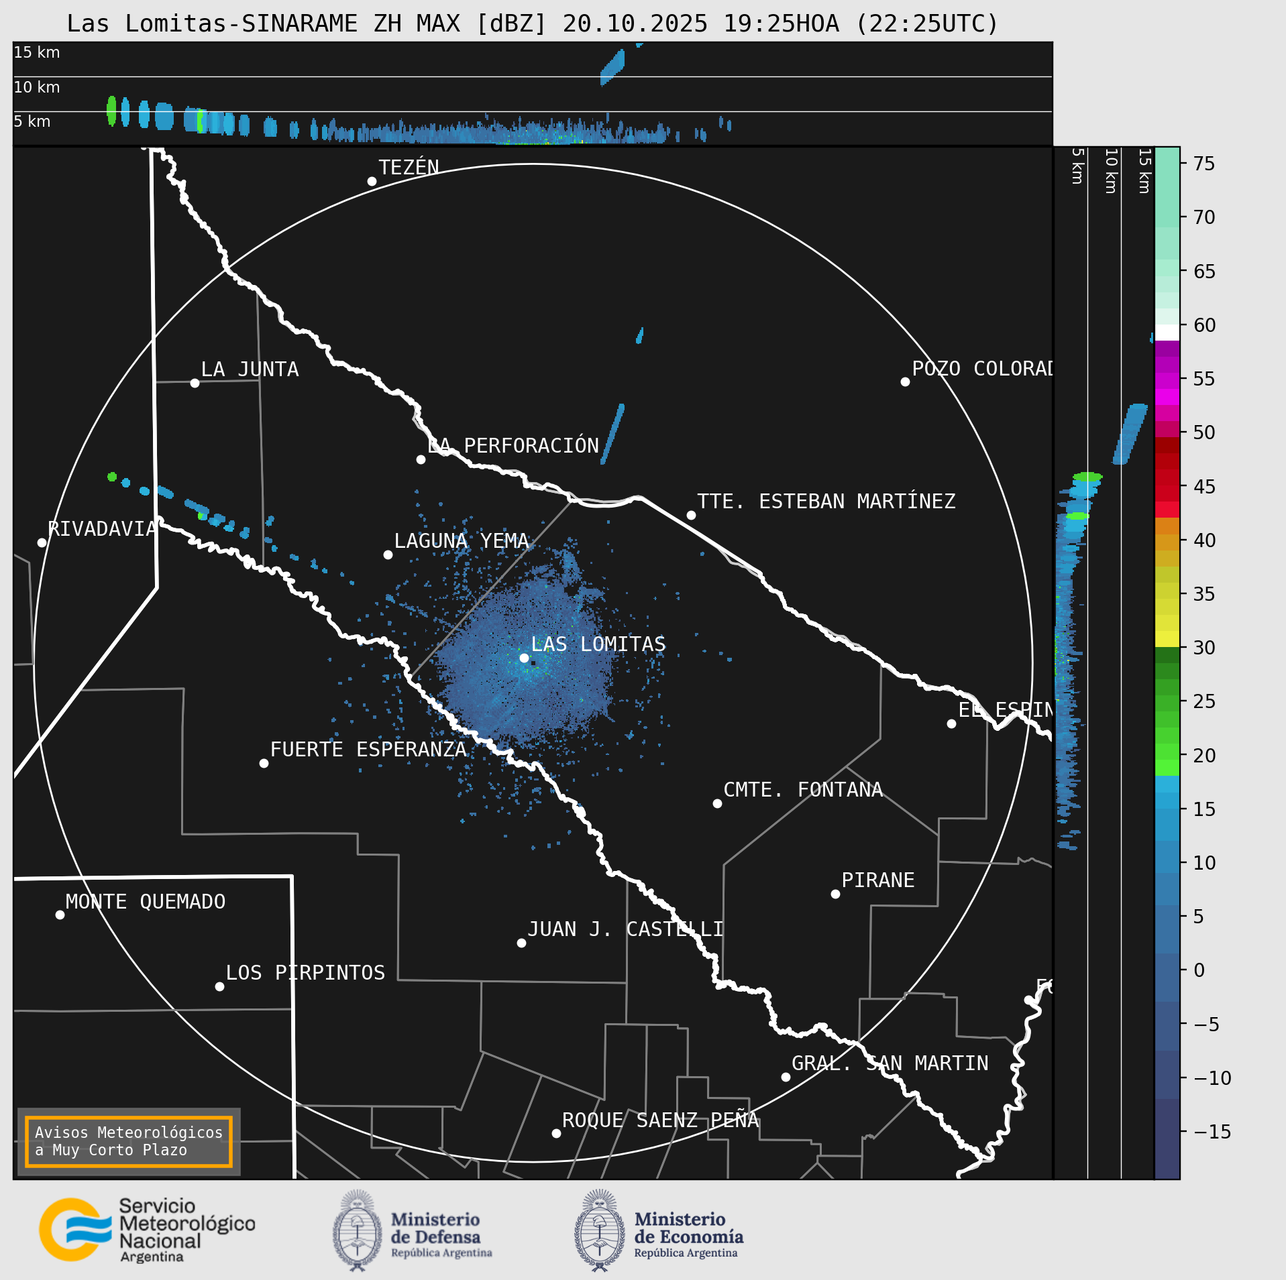Click the green echo near Rivadavia
Viewport: 1286px width, 1280px height.
[x=112, y=477]
